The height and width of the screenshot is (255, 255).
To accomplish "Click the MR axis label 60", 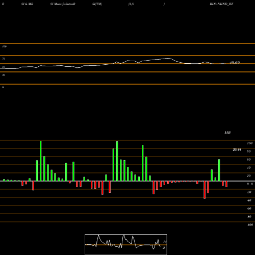I will coord(249,160).
